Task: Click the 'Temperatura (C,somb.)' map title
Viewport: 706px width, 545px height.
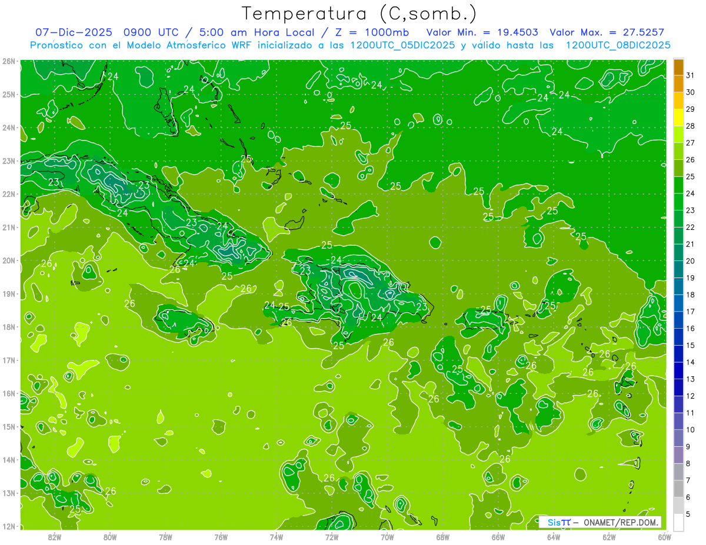Action: tap(359, 14)
